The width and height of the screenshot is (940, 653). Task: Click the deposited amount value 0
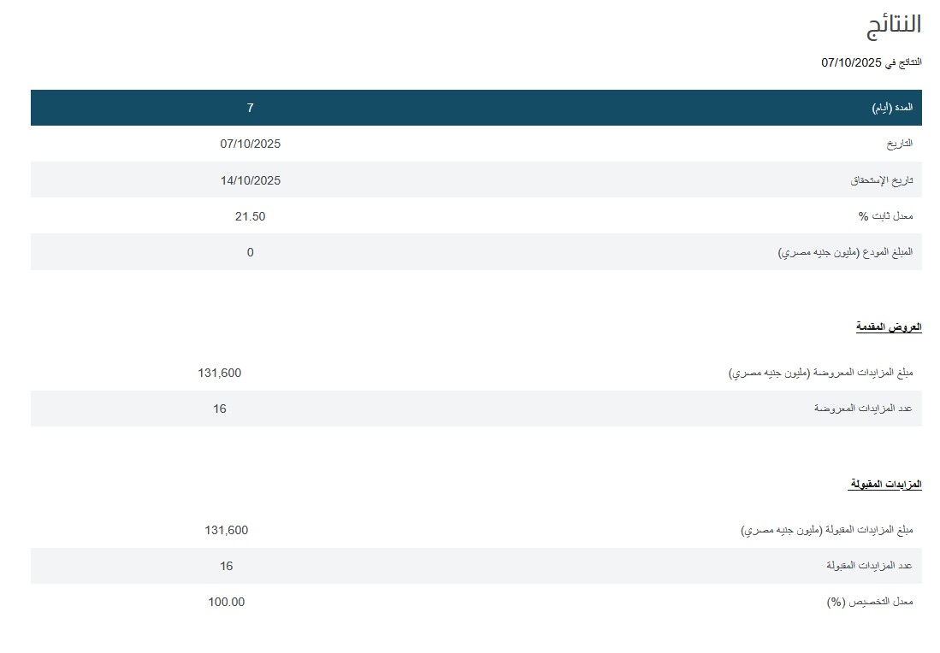(x=251, y=252)
